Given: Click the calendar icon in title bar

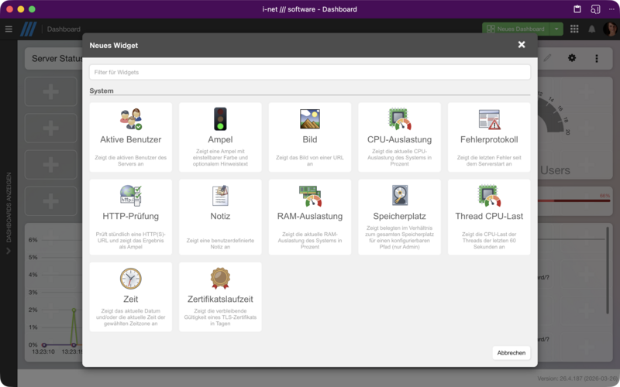Looking at the screenshot, I should (577, 9).
